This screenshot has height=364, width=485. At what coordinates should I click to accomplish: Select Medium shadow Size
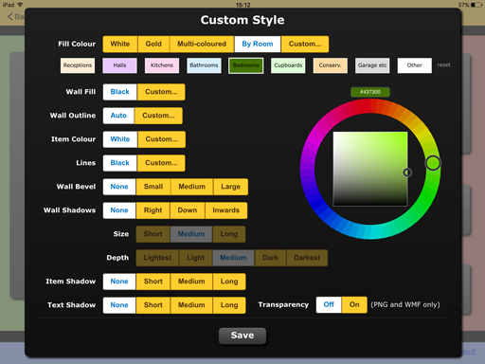(x=191, y=234)
